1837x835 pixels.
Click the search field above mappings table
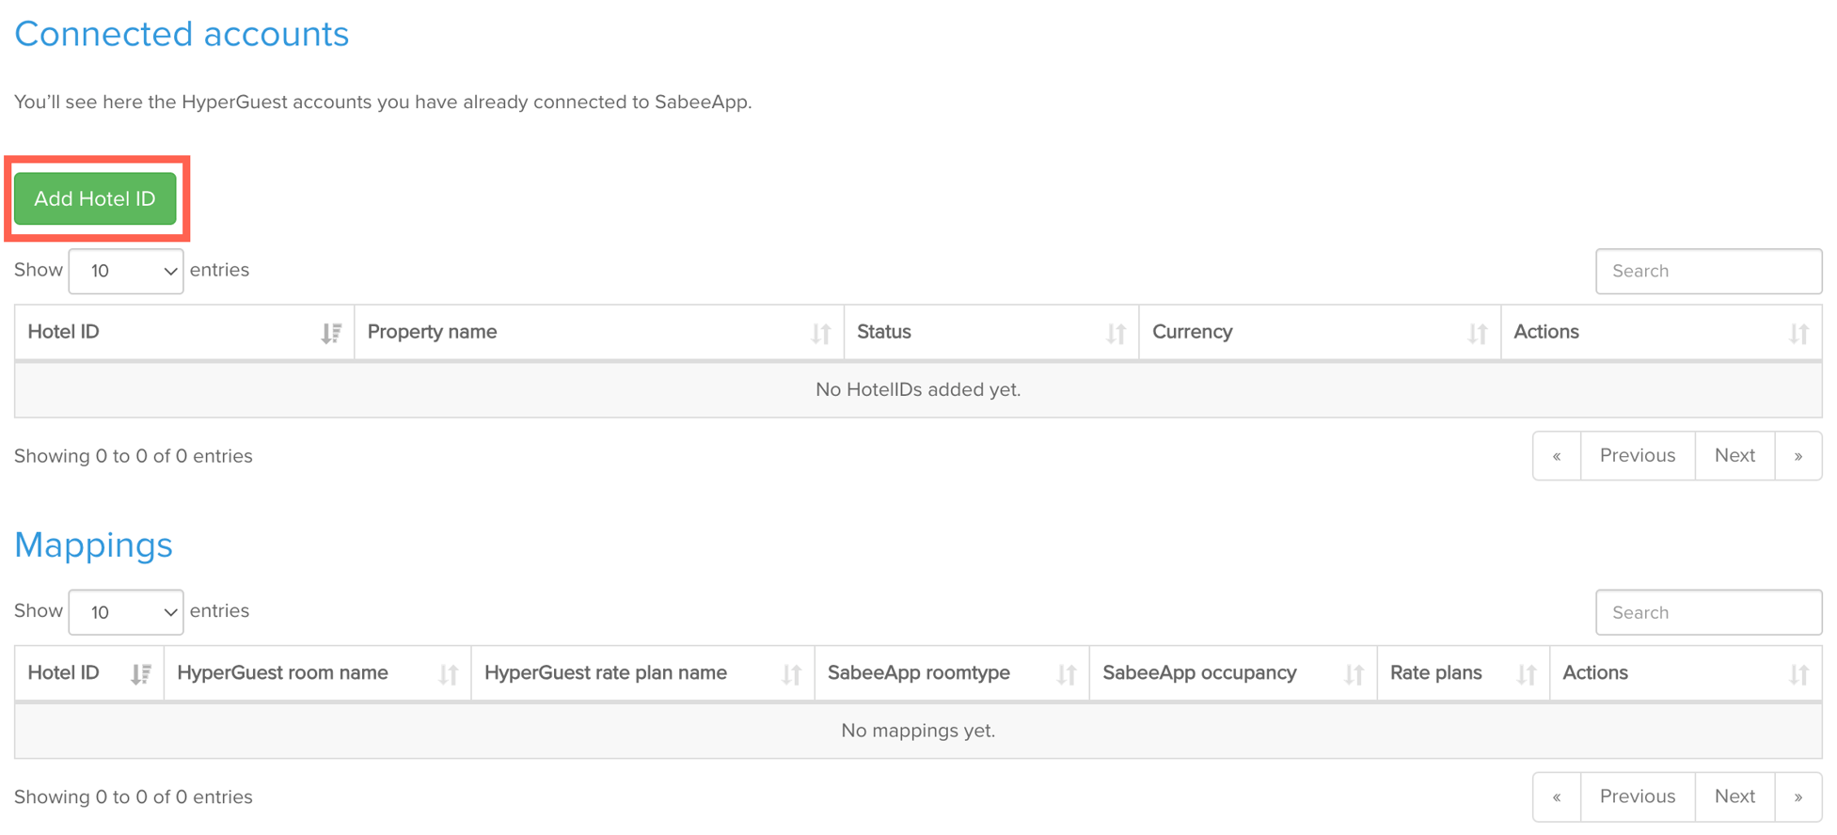click(x=1708, y=612)
